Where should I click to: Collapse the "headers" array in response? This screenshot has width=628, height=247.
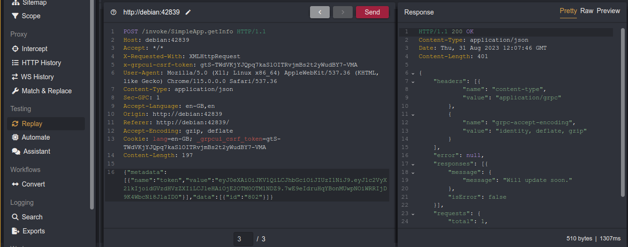[x=413, y=82]
